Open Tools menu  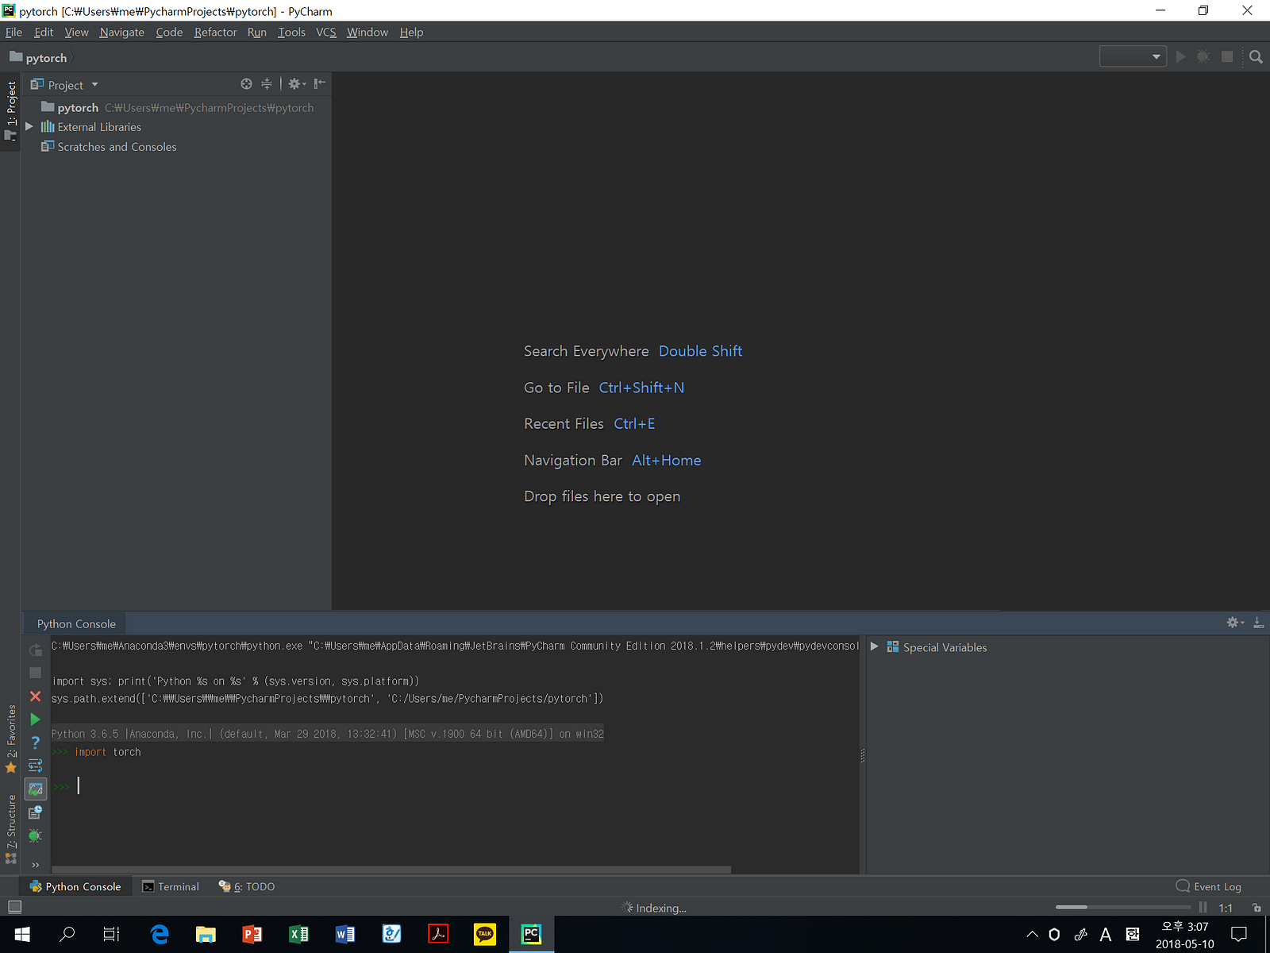[x=291, y=32]
